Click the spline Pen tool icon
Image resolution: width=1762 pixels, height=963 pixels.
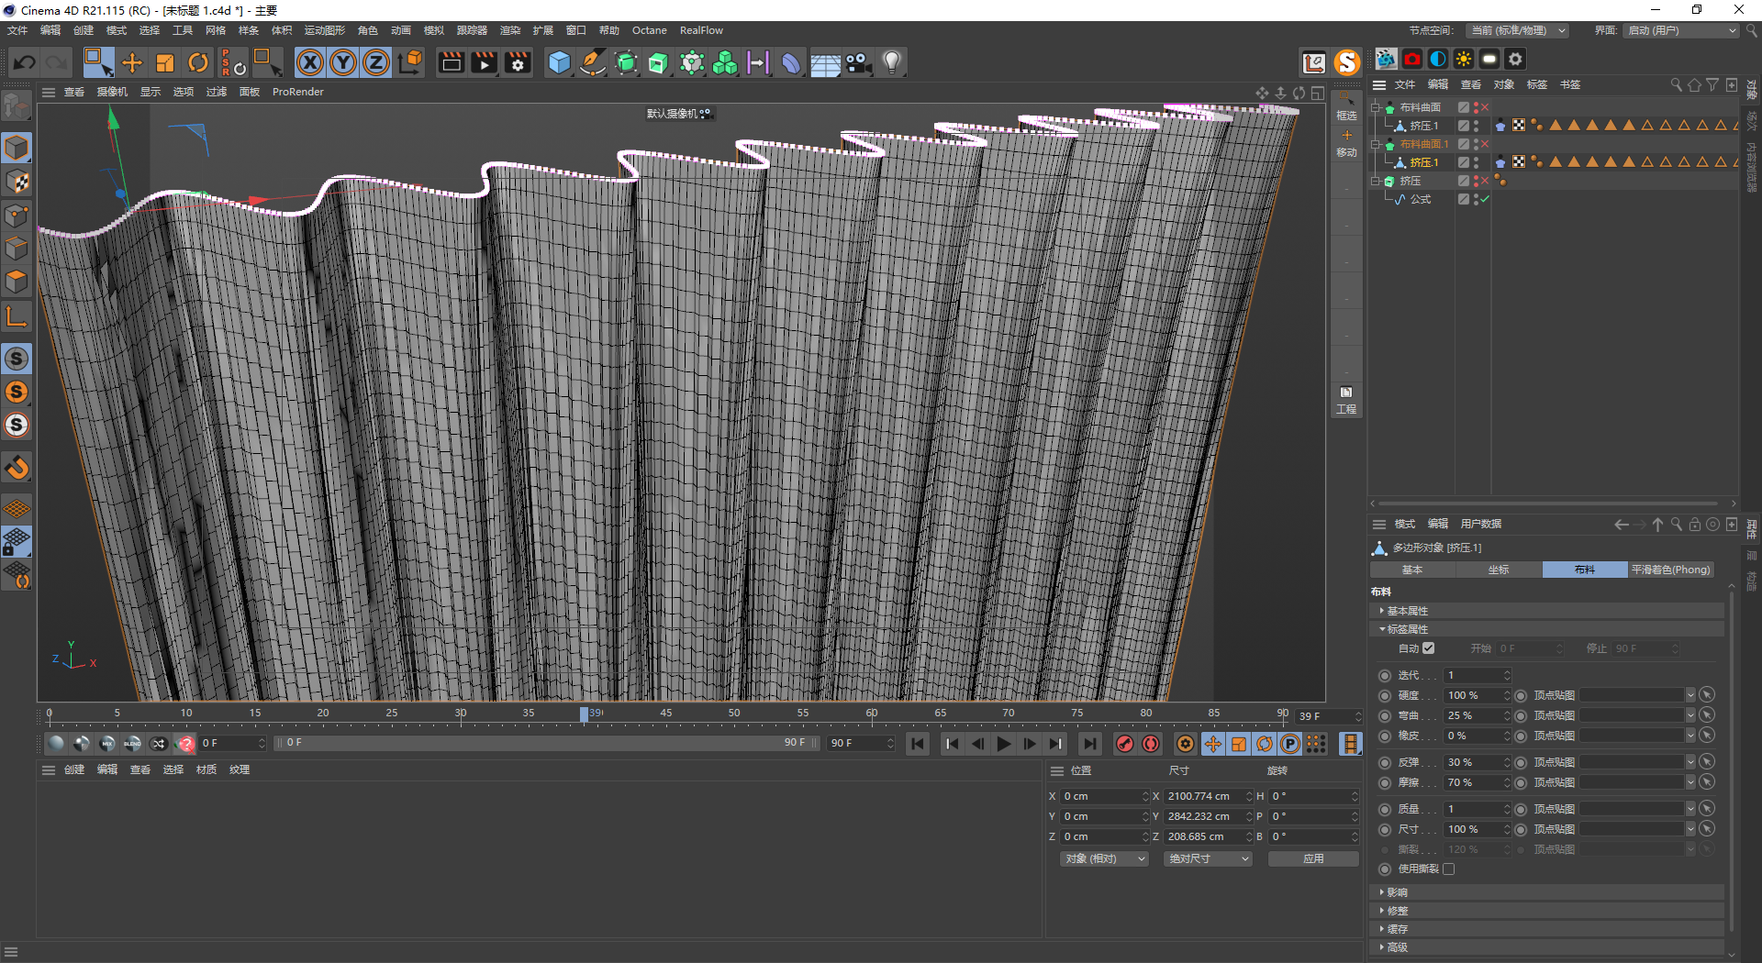click(593, 62)
